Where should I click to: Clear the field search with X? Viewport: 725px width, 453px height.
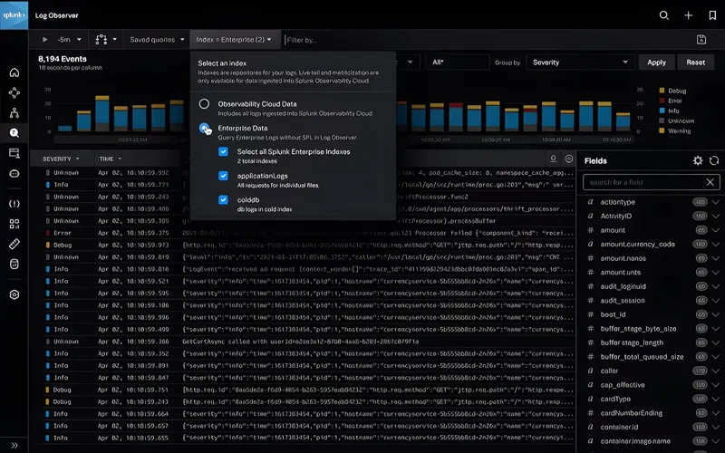710,182
